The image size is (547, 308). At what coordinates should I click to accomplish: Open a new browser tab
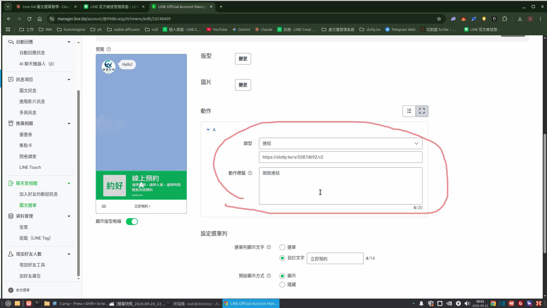pos(221,7)
